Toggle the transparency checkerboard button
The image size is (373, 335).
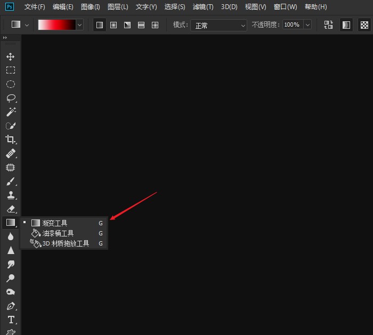(364, 24)
